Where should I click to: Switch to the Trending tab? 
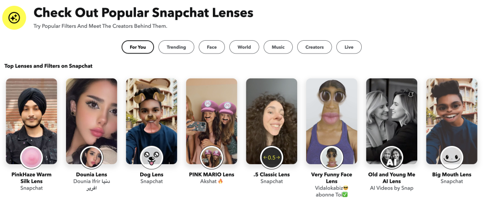(x=176, y=47)
